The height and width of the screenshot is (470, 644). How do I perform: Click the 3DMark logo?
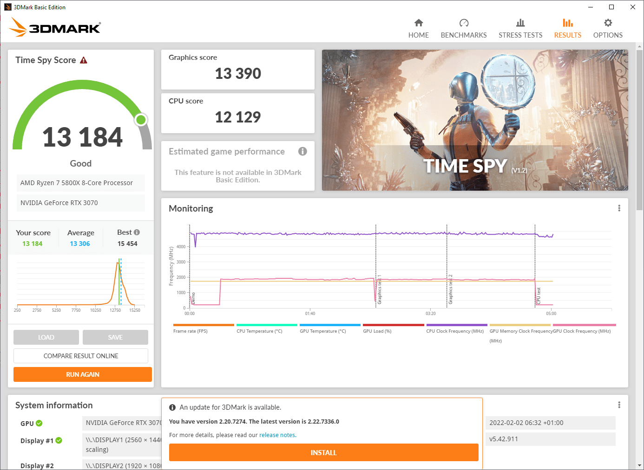[55, 27]
